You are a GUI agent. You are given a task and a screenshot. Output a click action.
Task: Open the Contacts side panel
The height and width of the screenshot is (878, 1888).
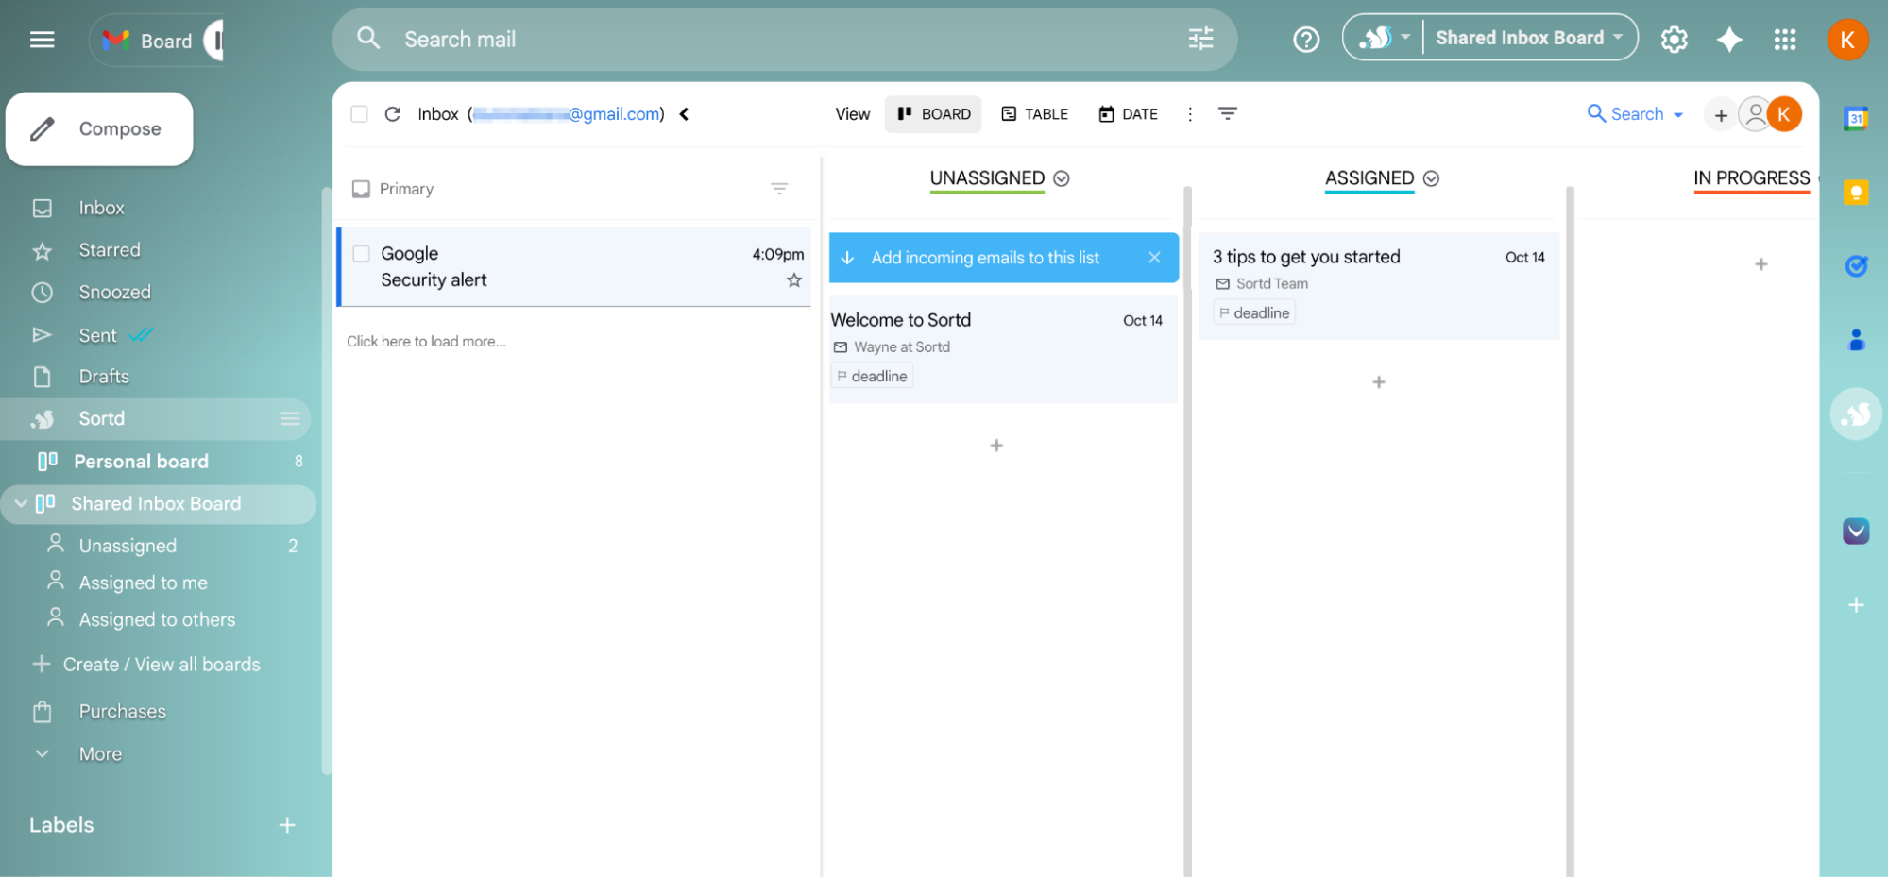pos(1856,340)
